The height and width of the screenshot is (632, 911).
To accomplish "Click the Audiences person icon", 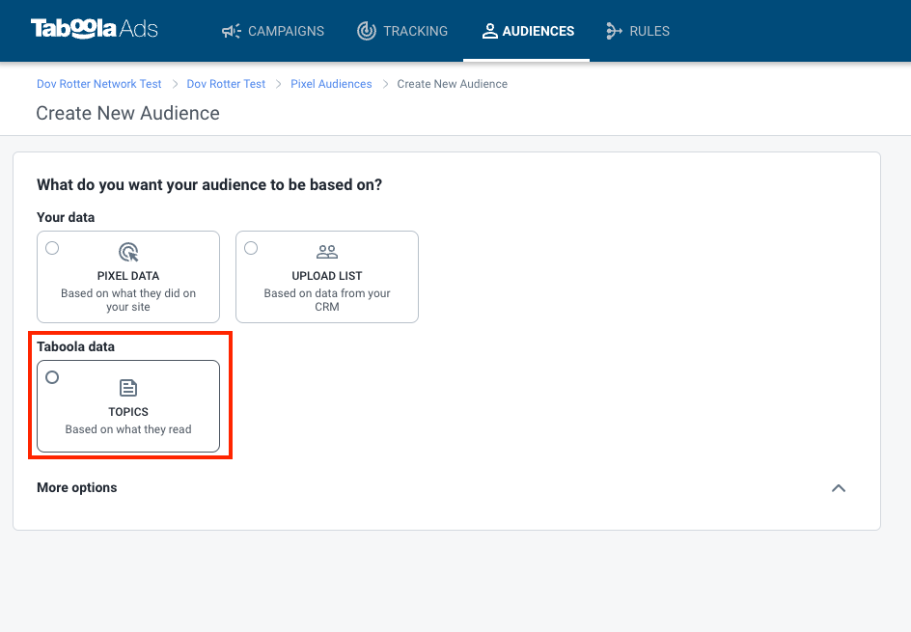I will point(490,31).
